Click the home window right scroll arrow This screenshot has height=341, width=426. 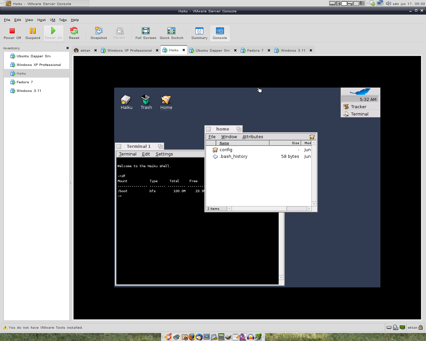tap(309, 209)
